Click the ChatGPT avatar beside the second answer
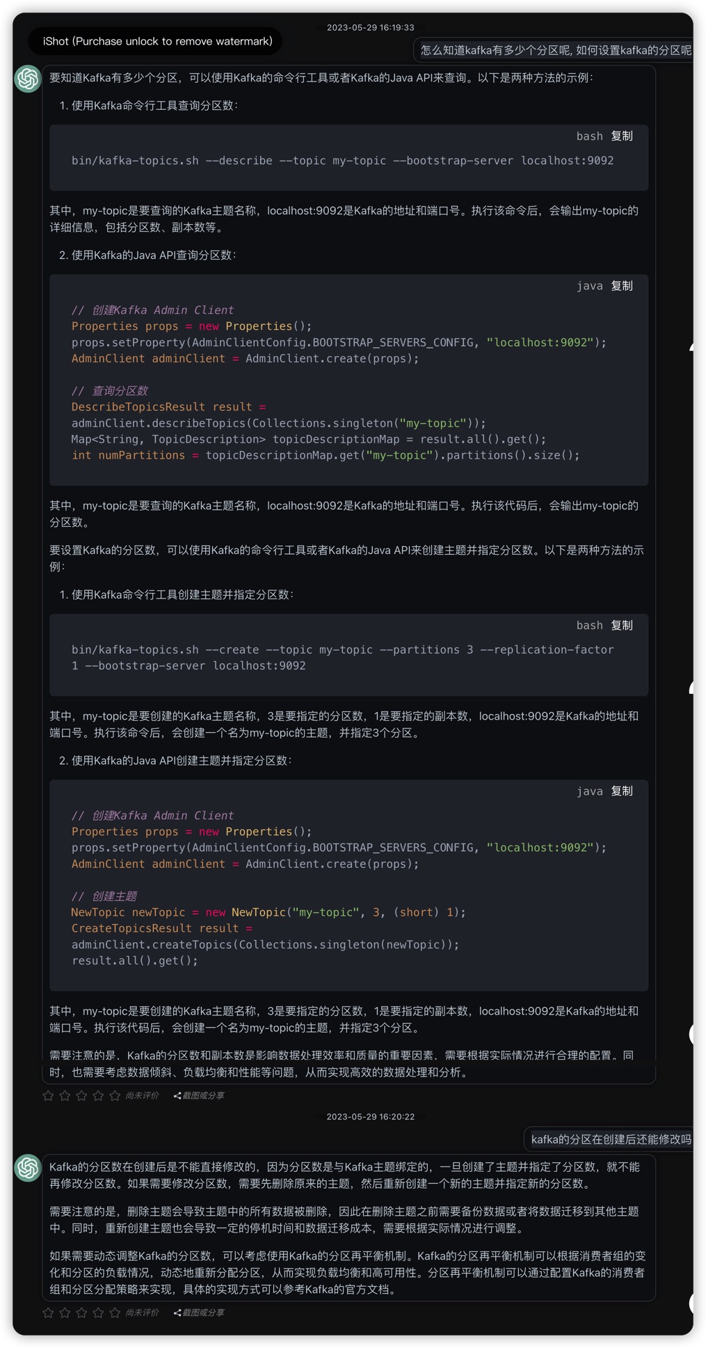This screenshot has height=1348, width=706. [28, 1167]
